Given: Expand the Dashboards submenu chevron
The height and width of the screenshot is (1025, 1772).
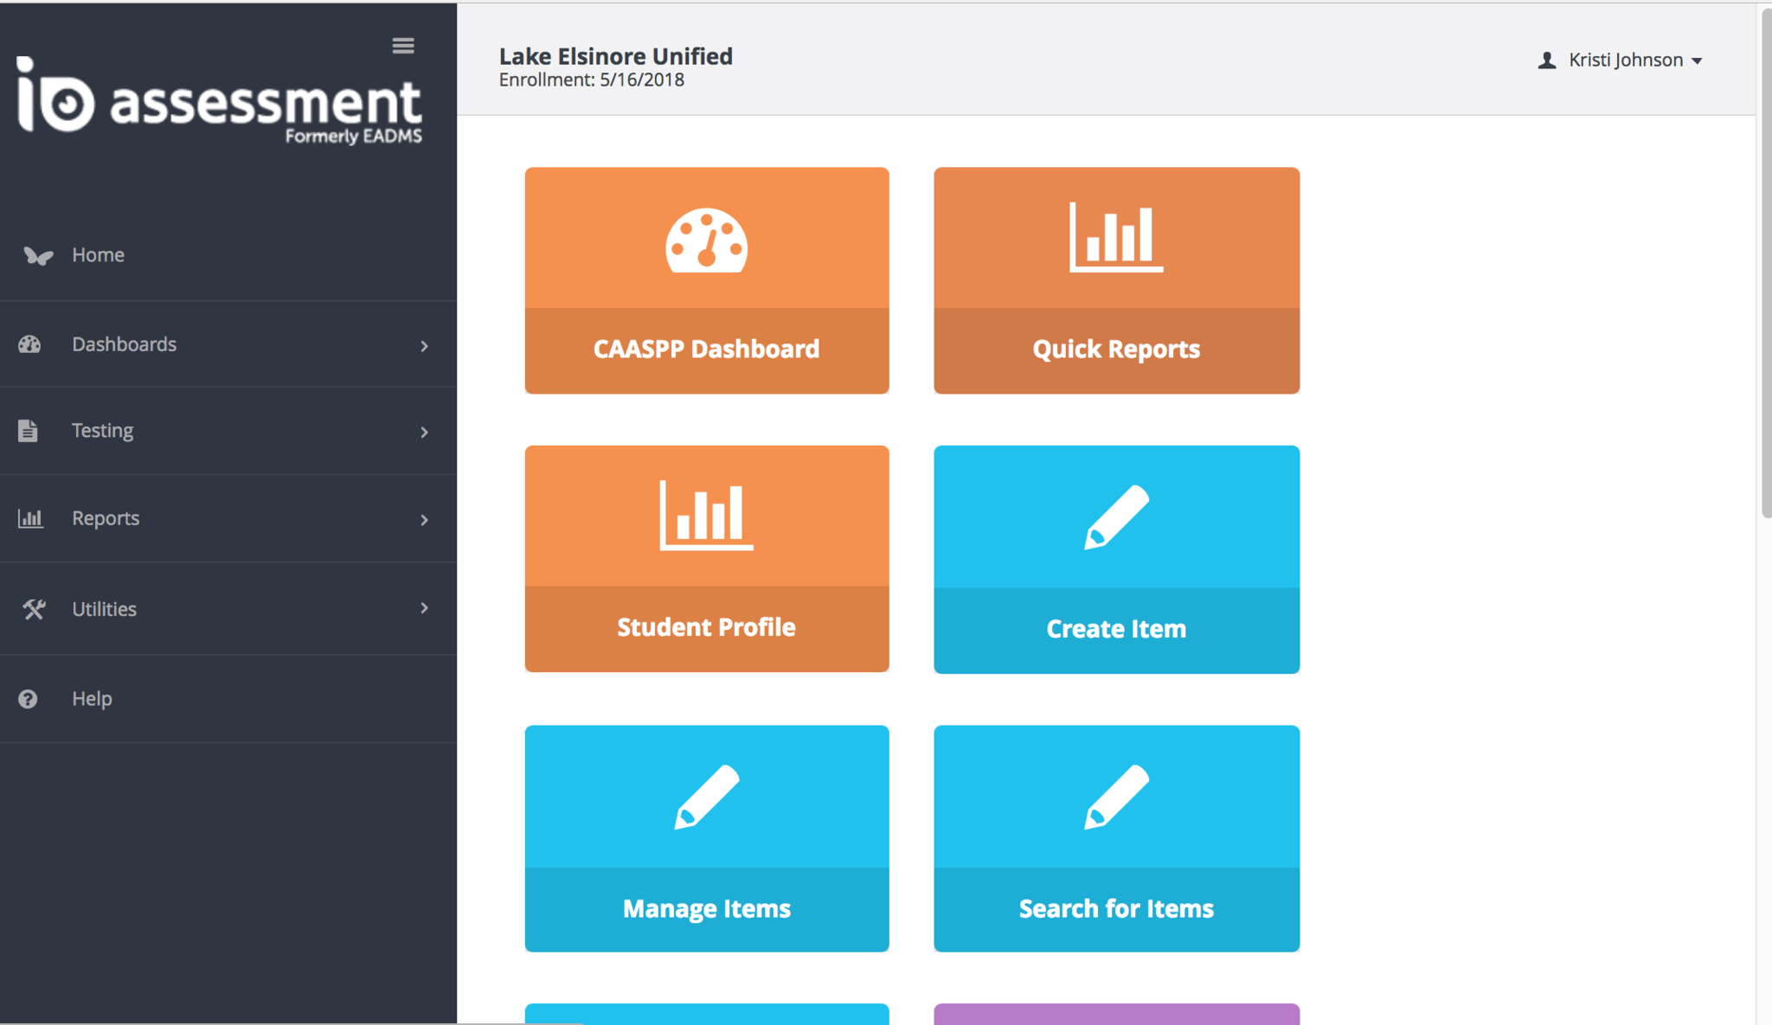Looking at the screenshot, I should [424, 346].
